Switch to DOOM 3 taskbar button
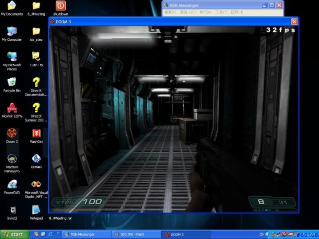The height and width of the screenshot is (239, 319). pos(186,235)
